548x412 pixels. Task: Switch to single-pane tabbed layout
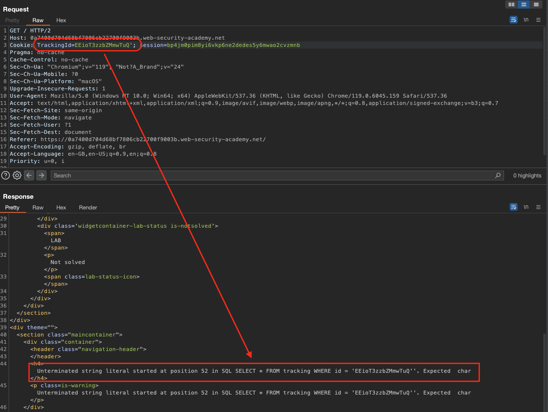(x=536, y=4)
